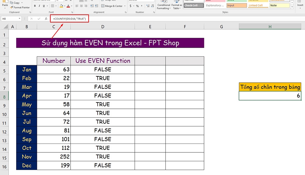Click the Format Painter brush
The height and width of the screenshot is (175, 305).
tap(12, 7)
